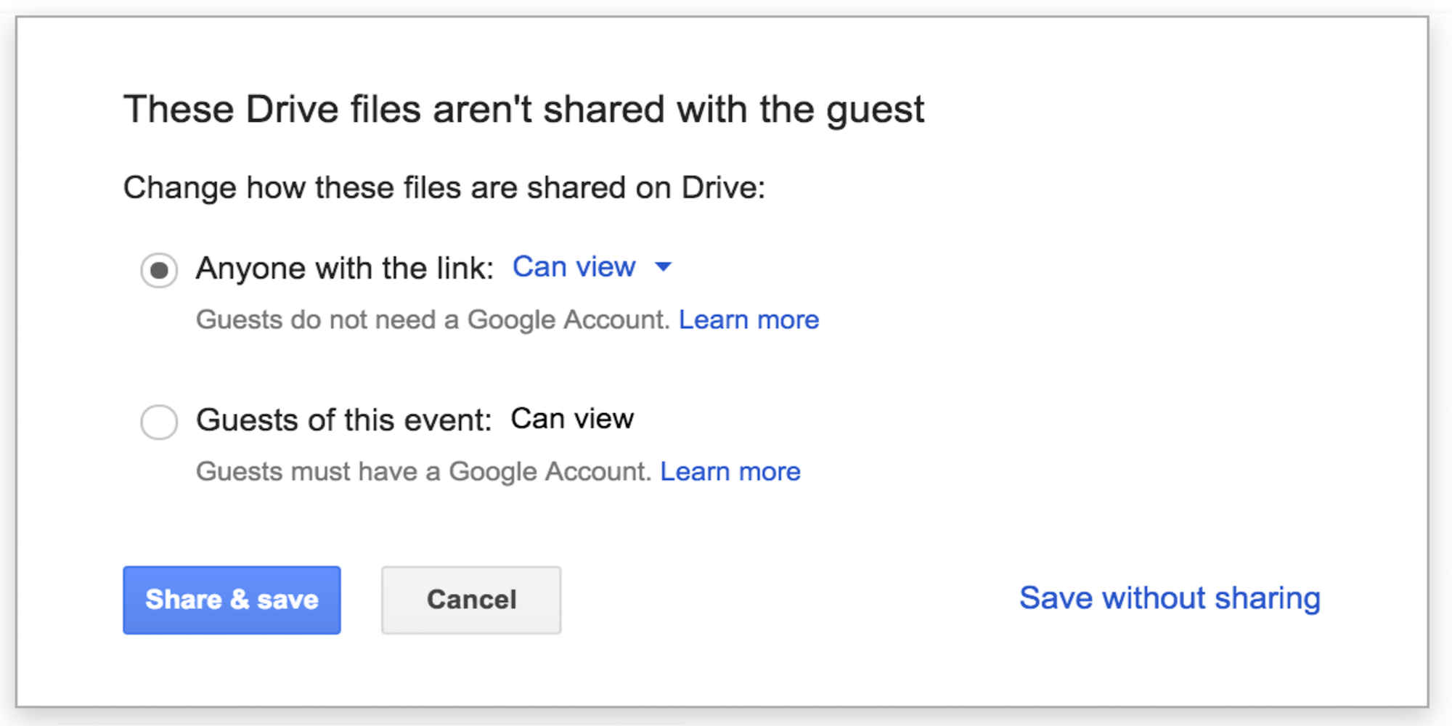Click the 'Anyone with the link:' label text

[345, 269]
